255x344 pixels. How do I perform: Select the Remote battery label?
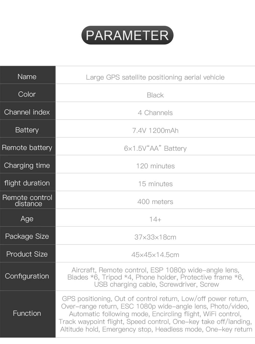click(27, 148)
